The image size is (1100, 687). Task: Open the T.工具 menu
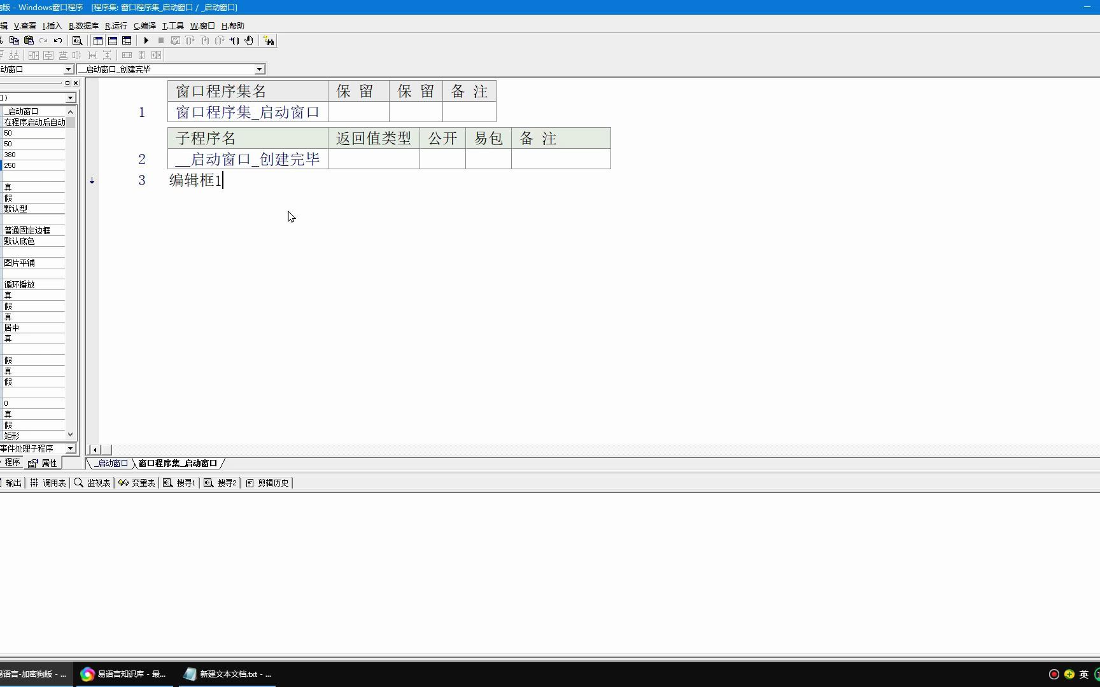pyautogui.click(x=173, y=26)
